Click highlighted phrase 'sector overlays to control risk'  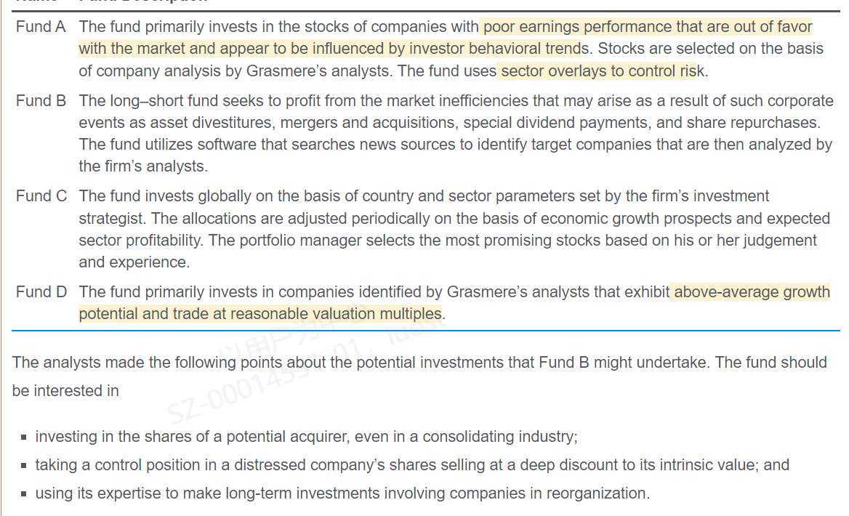coord(597,71)
